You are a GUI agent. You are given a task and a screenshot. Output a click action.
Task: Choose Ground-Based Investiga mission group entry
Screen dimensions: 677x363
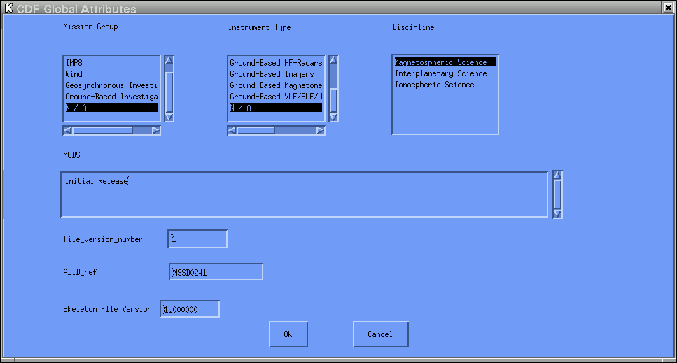click(x=111, y=97)
